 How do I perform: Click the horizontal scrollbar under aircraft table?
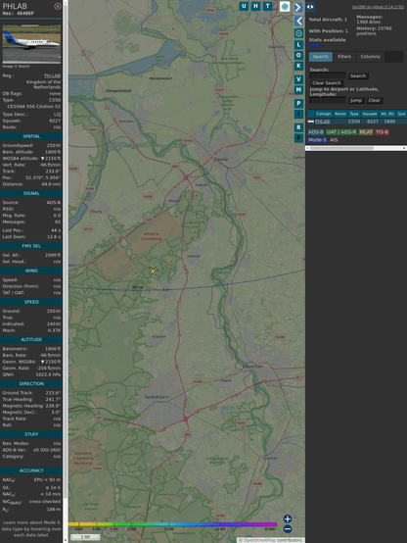(x=356, y=148)
